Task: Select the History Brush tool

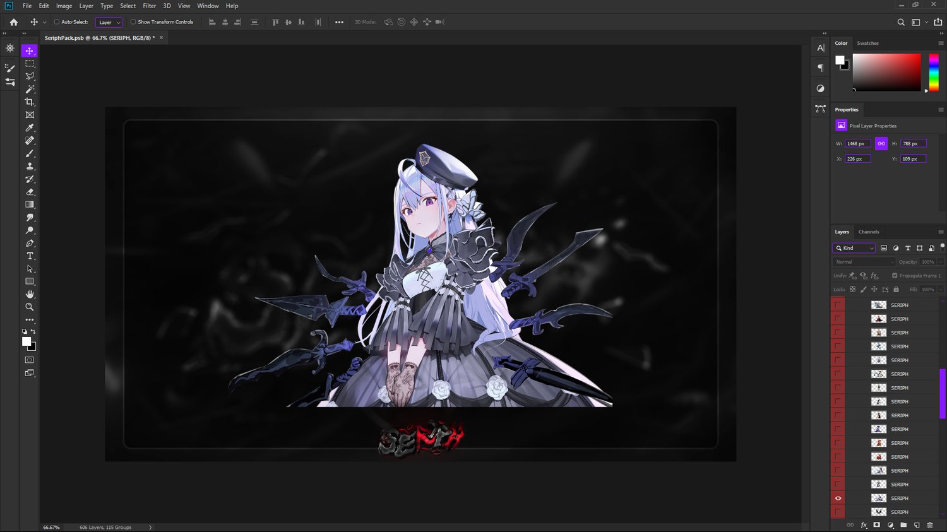Action: pyautogui.click(x=30, y=179)
